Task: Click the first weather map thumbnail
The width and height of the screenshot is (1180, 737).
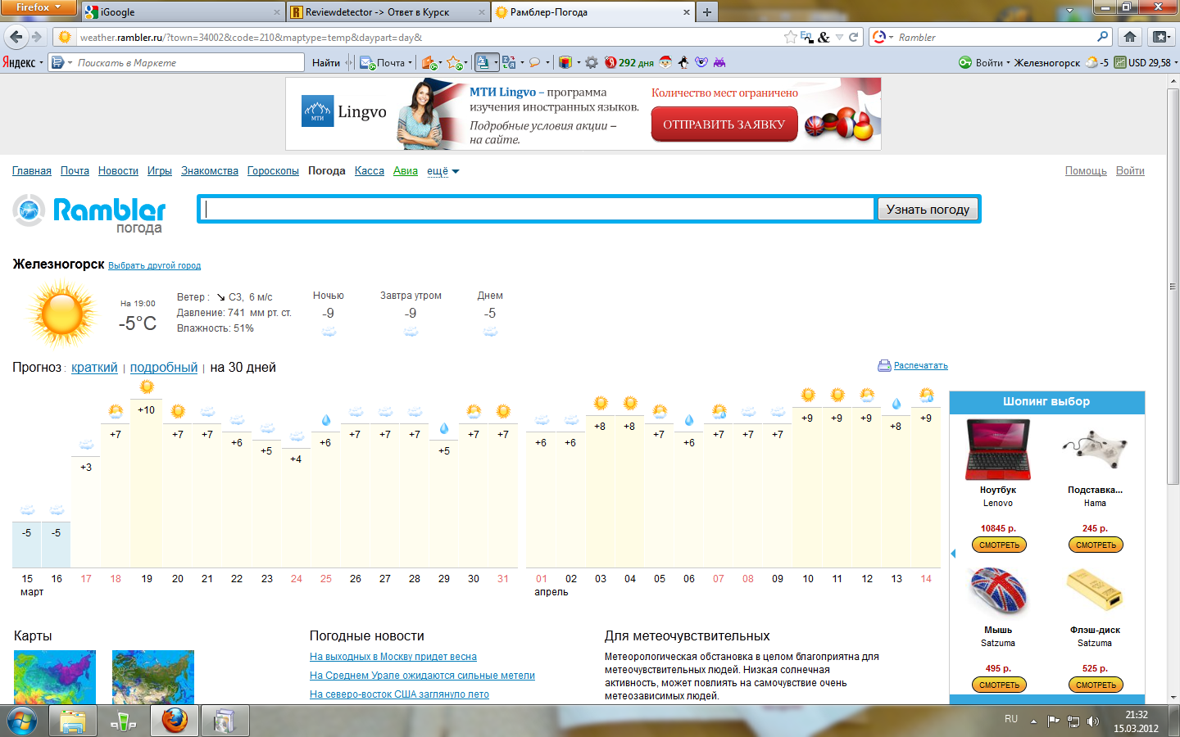Action: click(x=55, y=677)
